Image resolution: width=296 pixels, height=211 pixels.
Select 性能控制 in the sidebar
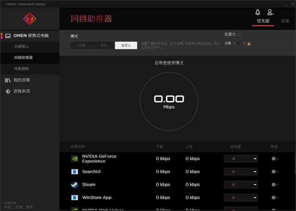[x=30, y=69]
